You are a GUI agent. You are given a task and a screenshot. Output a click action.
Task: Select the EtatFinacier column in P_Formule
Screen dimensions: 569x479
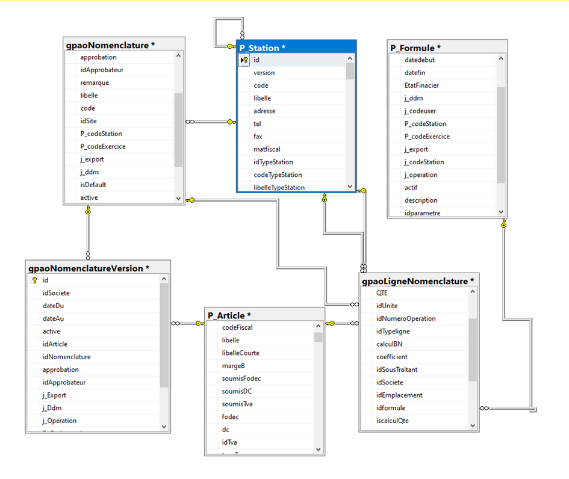point(421,85)
